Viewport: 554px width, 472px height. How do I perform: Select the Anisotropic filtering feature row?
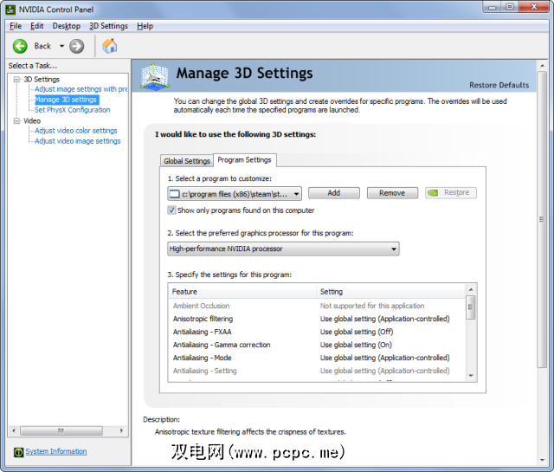(x=316, y=319)
